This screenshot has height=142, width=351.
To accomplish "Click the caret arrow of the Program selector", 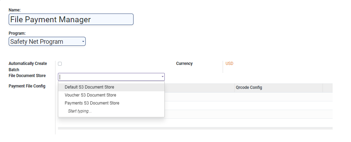I will point(83,42).
